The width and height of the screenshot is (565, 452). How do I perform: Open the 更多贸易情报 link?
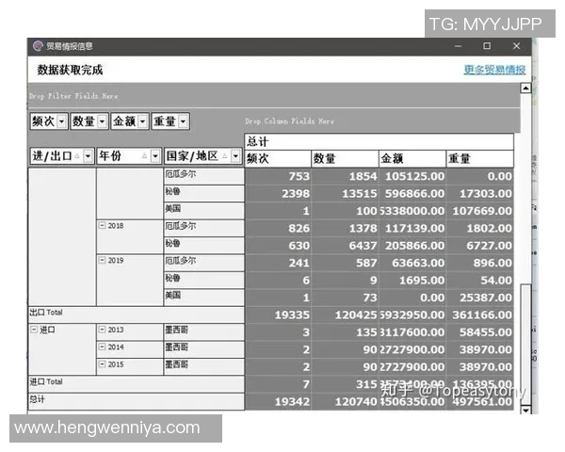tap(494, 70)
